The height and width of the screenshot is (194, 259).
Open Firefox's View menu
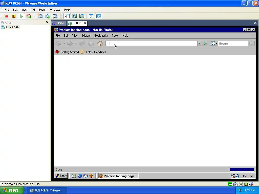(x=75, y=36)
